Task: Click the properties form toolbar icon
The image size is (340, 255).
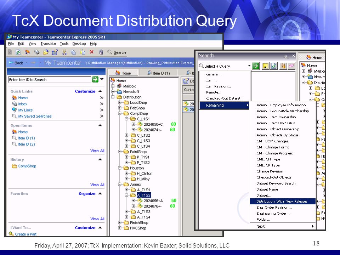Action: [55, 52]
